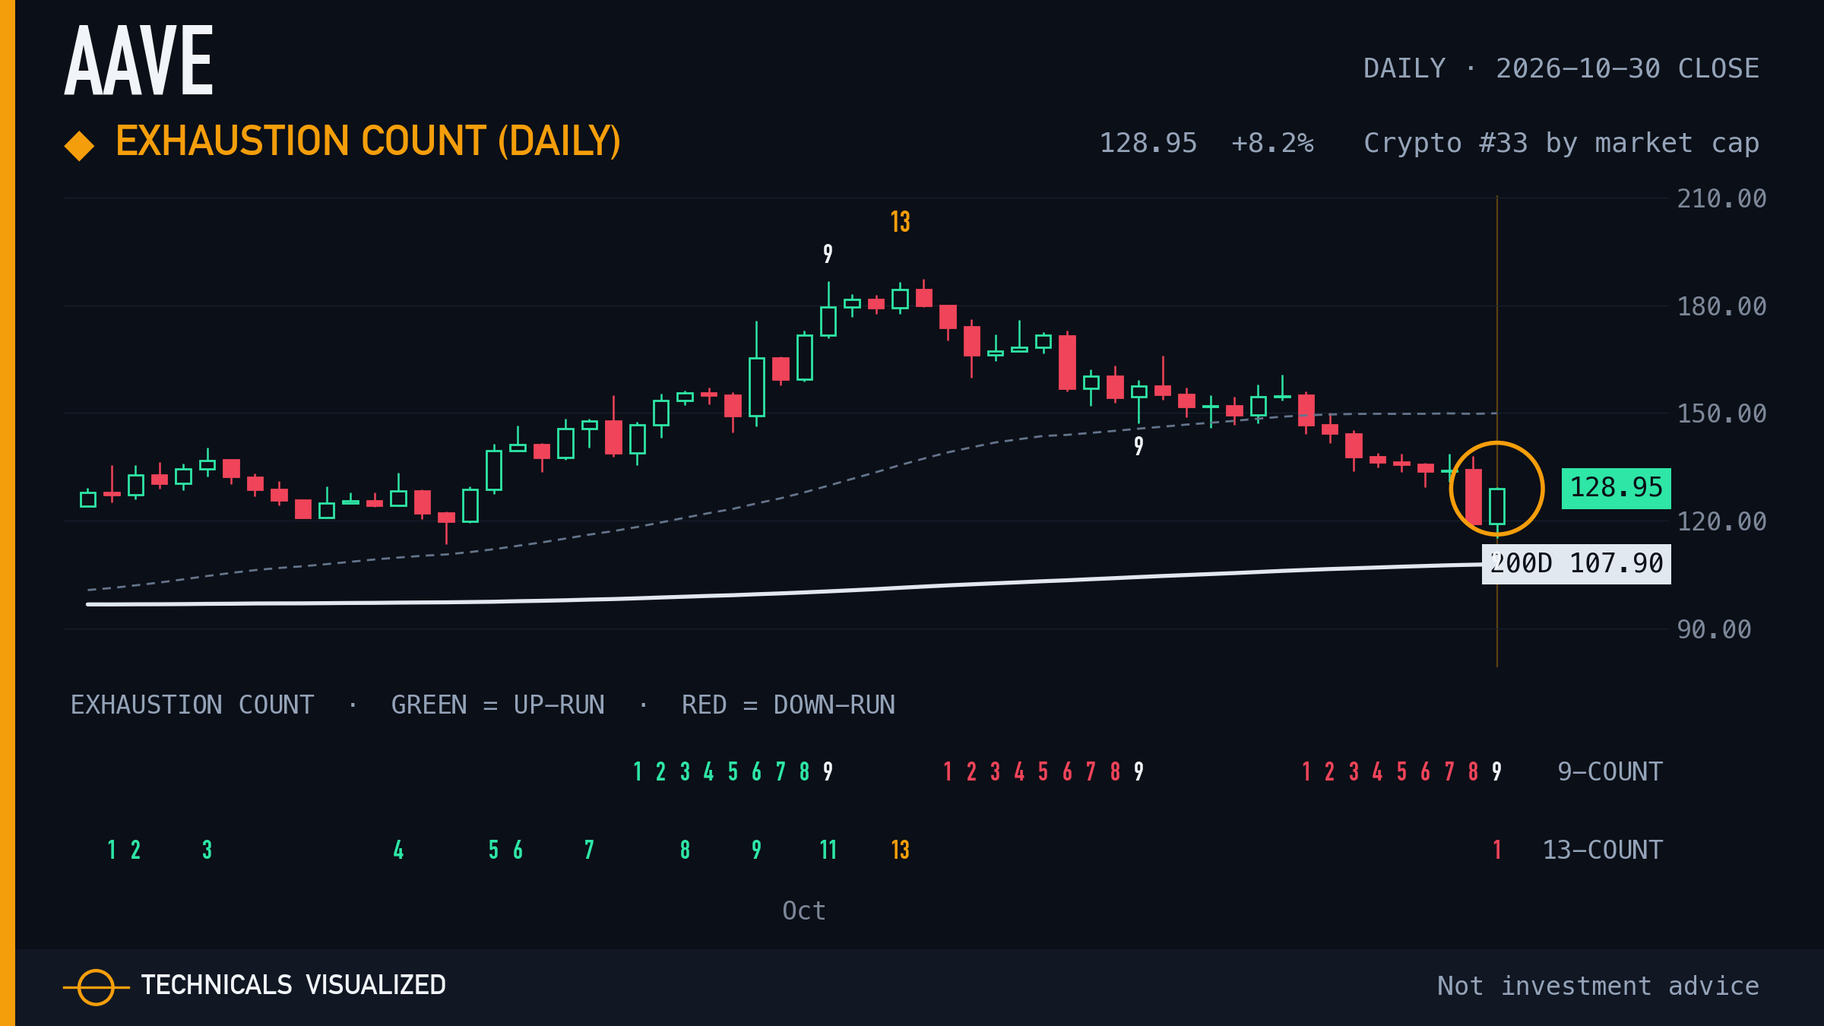
Task: Click the AAVE ticker title
Action: (x=138, y=60)
